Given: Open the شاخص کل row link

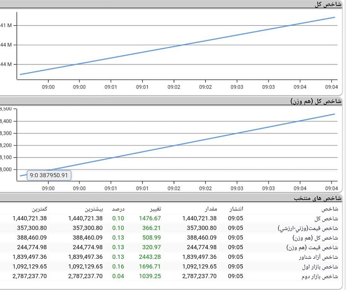Looking at the screenshot, I should pos(326,219).
